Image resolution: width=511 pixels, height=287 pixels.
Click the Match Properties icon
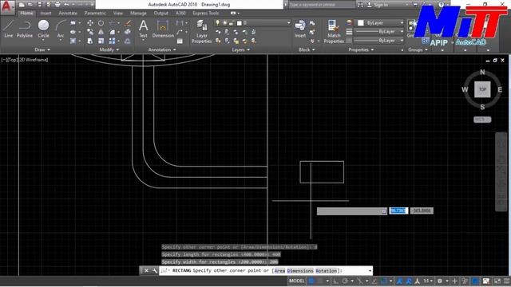tap(334, 31)
